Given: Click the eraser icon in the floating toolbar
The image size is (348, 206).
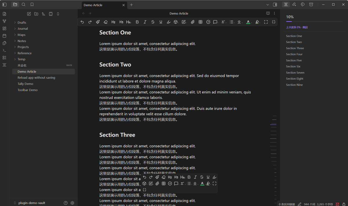Looking at the screenshot, I should (164, 177).
